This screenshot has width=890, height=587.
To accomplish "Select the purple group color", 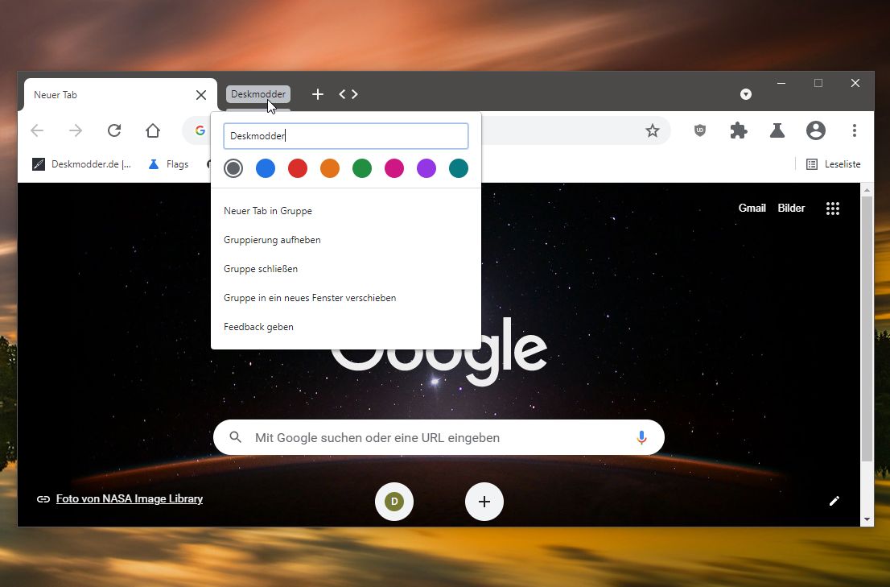I will [x=426, y=168].
